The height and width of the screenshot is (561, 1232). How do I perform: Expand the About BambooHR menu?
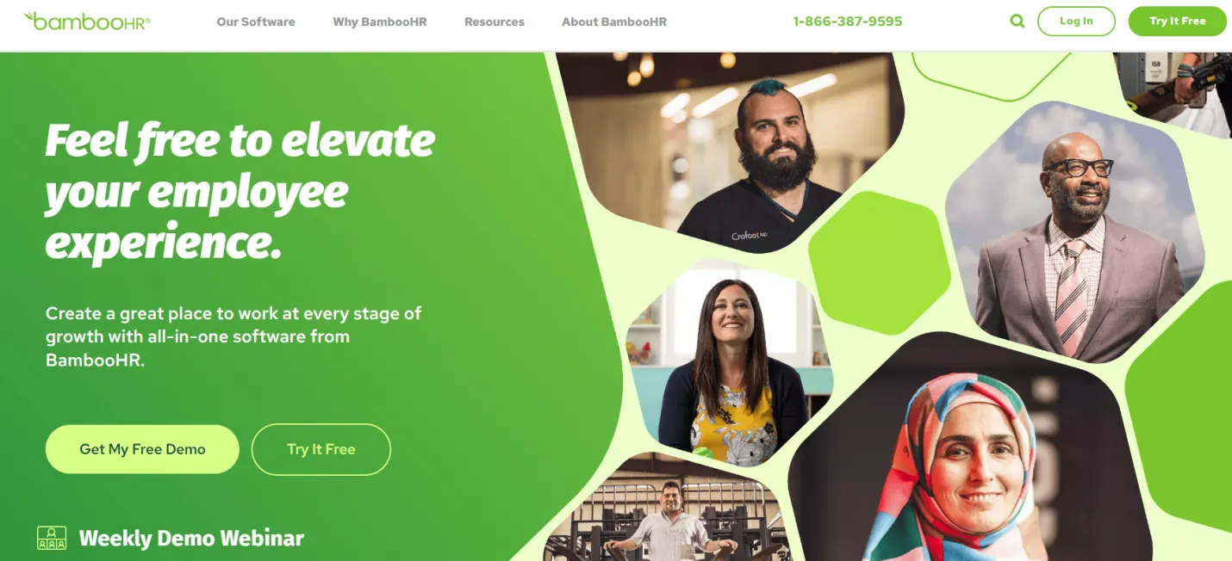(x=614, y=22)
